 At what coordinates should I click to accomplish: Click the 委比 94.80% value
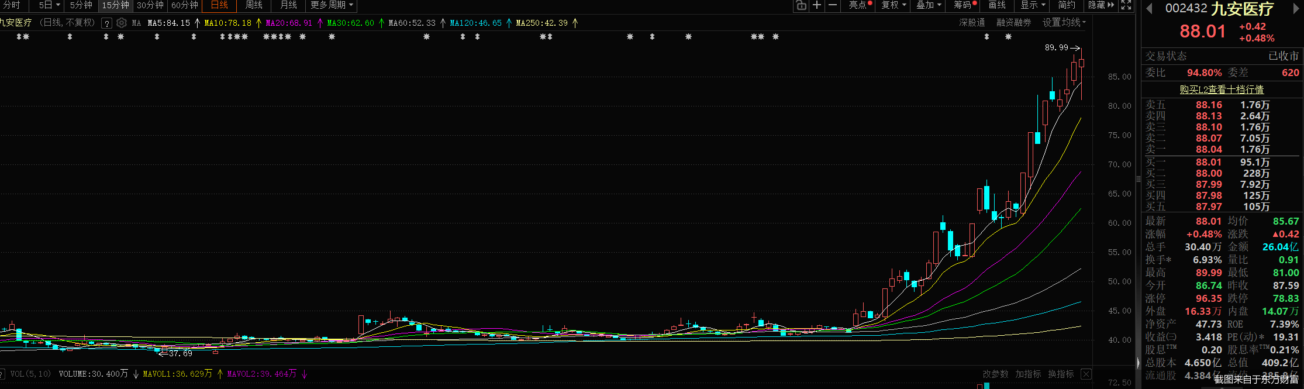tap(1204, 73)
